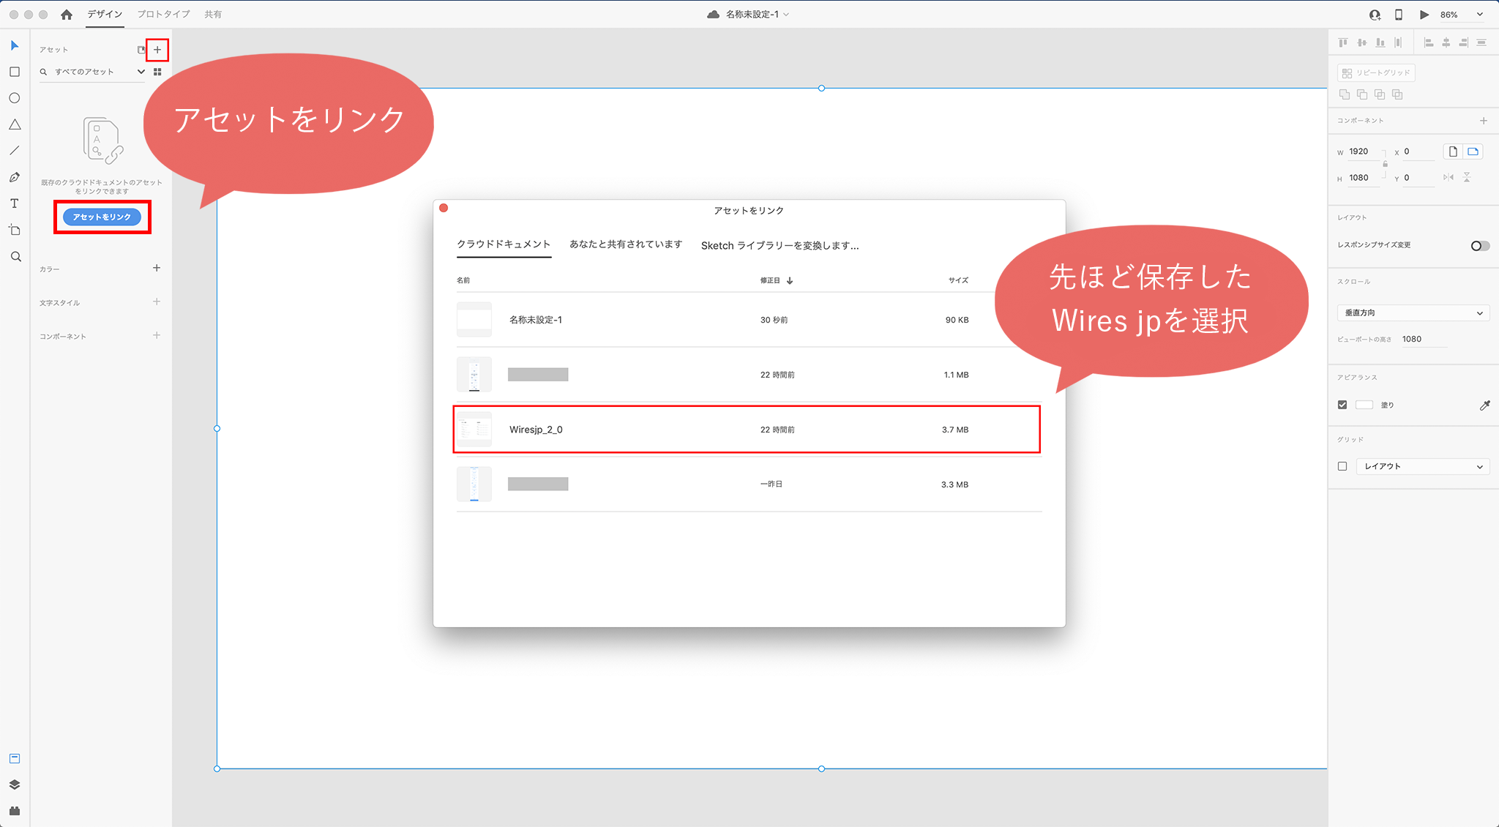The image size is (1499, 827).
Task: Toggle responsive resize switch
Action: coord(1479,246)
